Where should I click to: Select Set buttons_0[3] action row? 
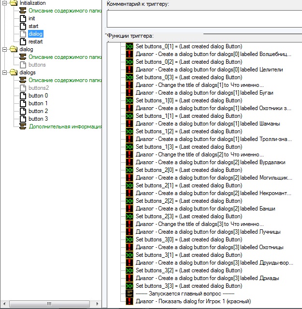coord(189,77)
